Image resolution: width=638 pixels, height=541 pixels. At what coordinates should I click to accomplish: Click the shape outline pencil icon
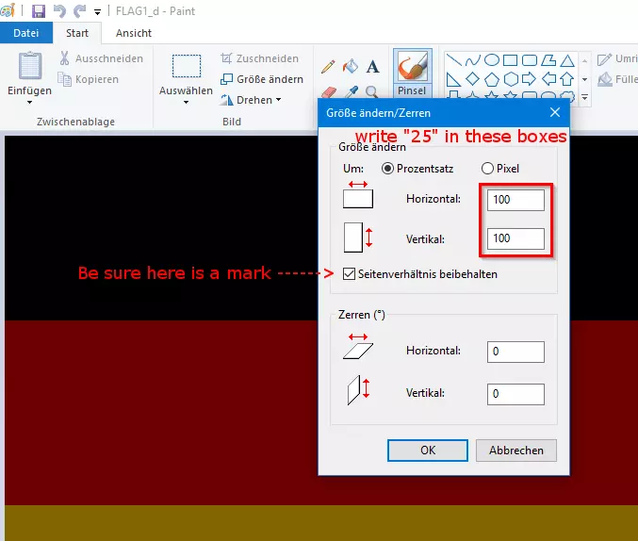point(604,59)
